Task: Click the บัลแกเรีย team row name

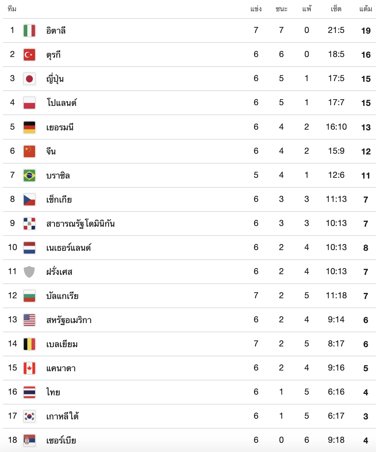Action: pos(62,296)
